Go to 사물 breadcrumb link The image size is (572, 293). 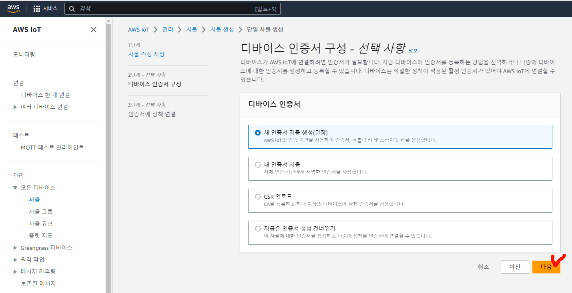pos(192,30)
